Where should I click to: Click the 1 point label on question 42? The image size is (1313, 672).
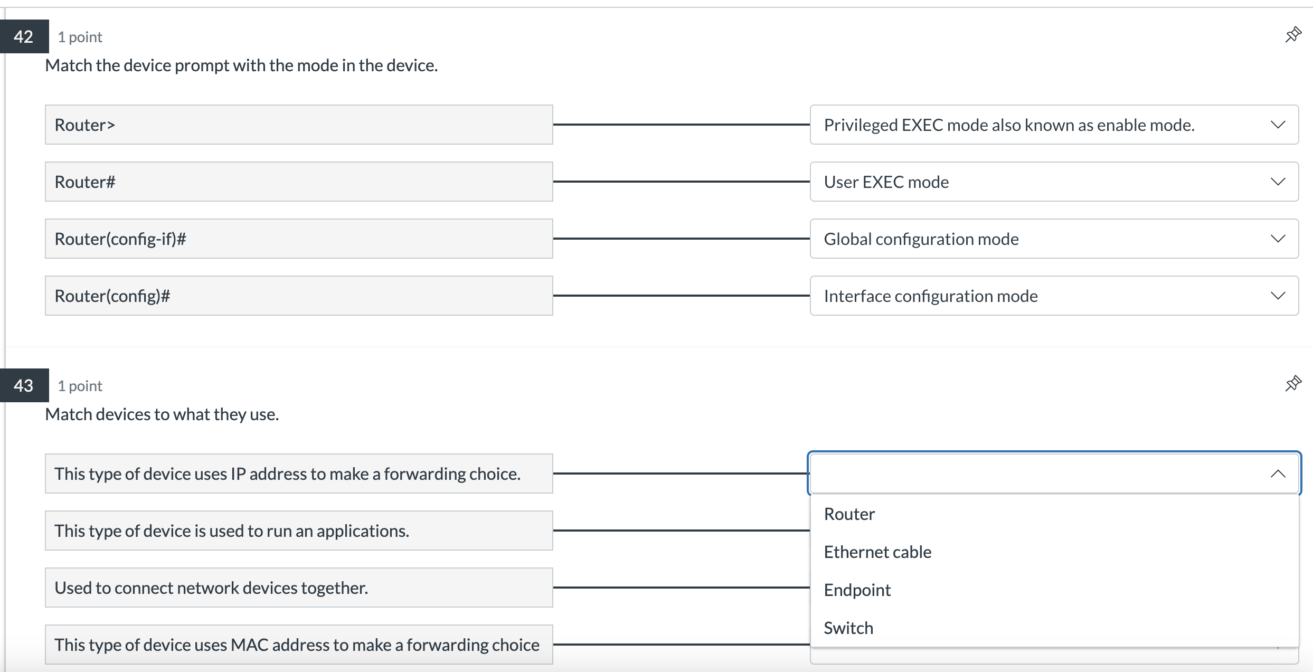coord(80,37)
